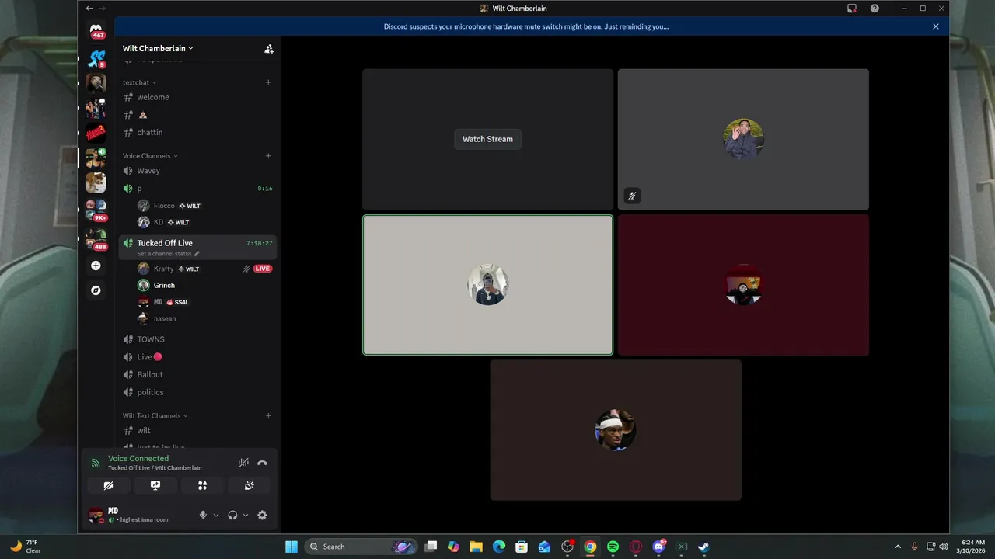Join the p voice channel
The width and height of the screenshot is (995, 559).
197,188
